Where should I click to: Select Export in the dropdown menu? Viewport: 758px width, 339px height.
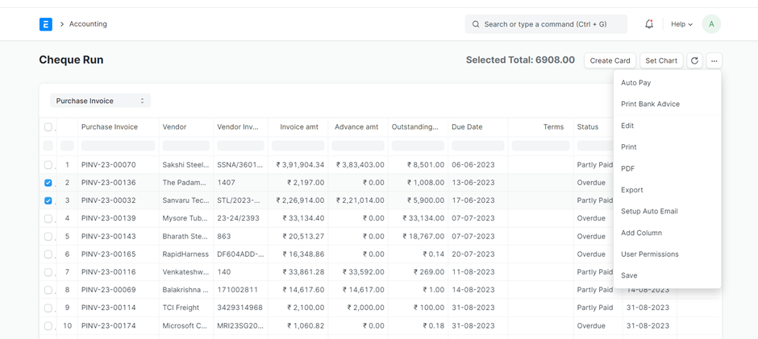point(631,190)
